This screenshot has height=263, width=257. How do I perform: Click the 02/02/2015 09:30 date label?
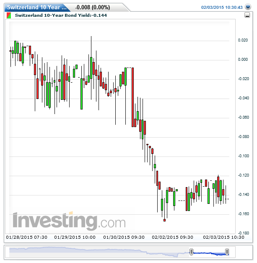172,237
